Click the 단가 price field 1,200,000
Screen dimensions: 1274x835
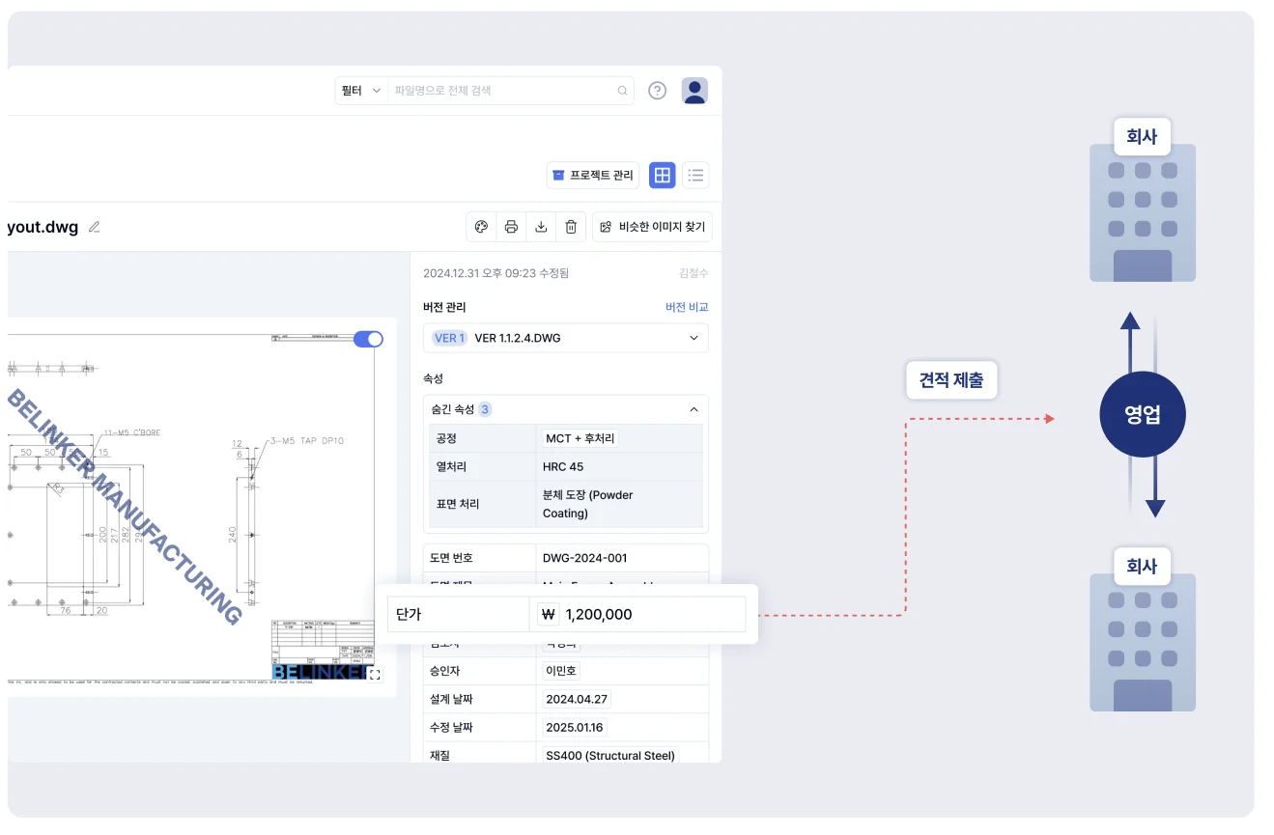pyautogui.click(x=637, y=614)
